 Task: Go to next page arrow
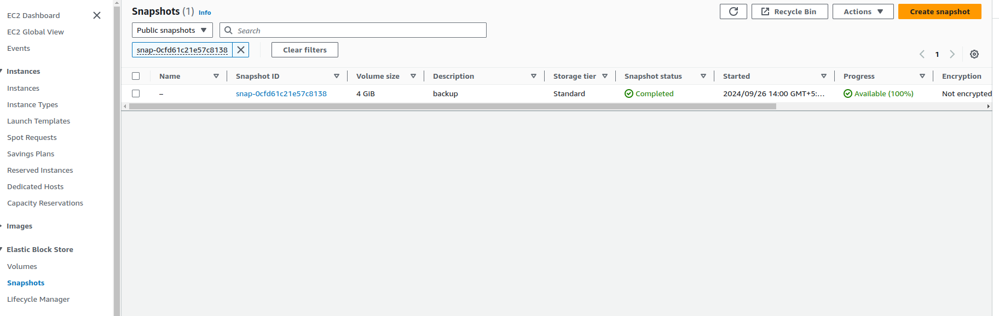coord(952,54)
